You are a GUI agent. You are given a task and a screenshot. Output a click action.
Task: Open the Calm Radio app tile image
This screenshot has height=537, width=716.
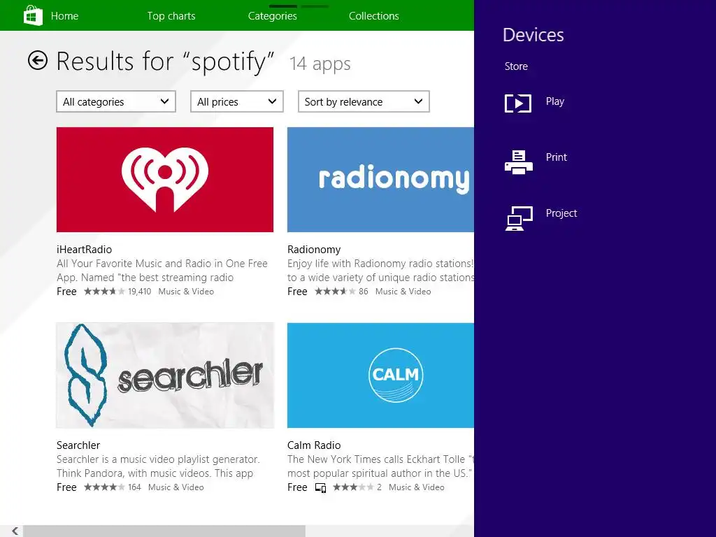tap(380, 375)
